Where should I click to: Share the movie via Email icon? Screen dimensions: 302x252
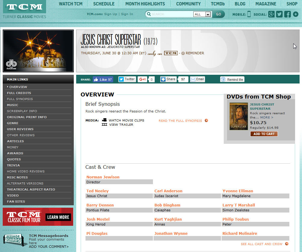point(198,79)
